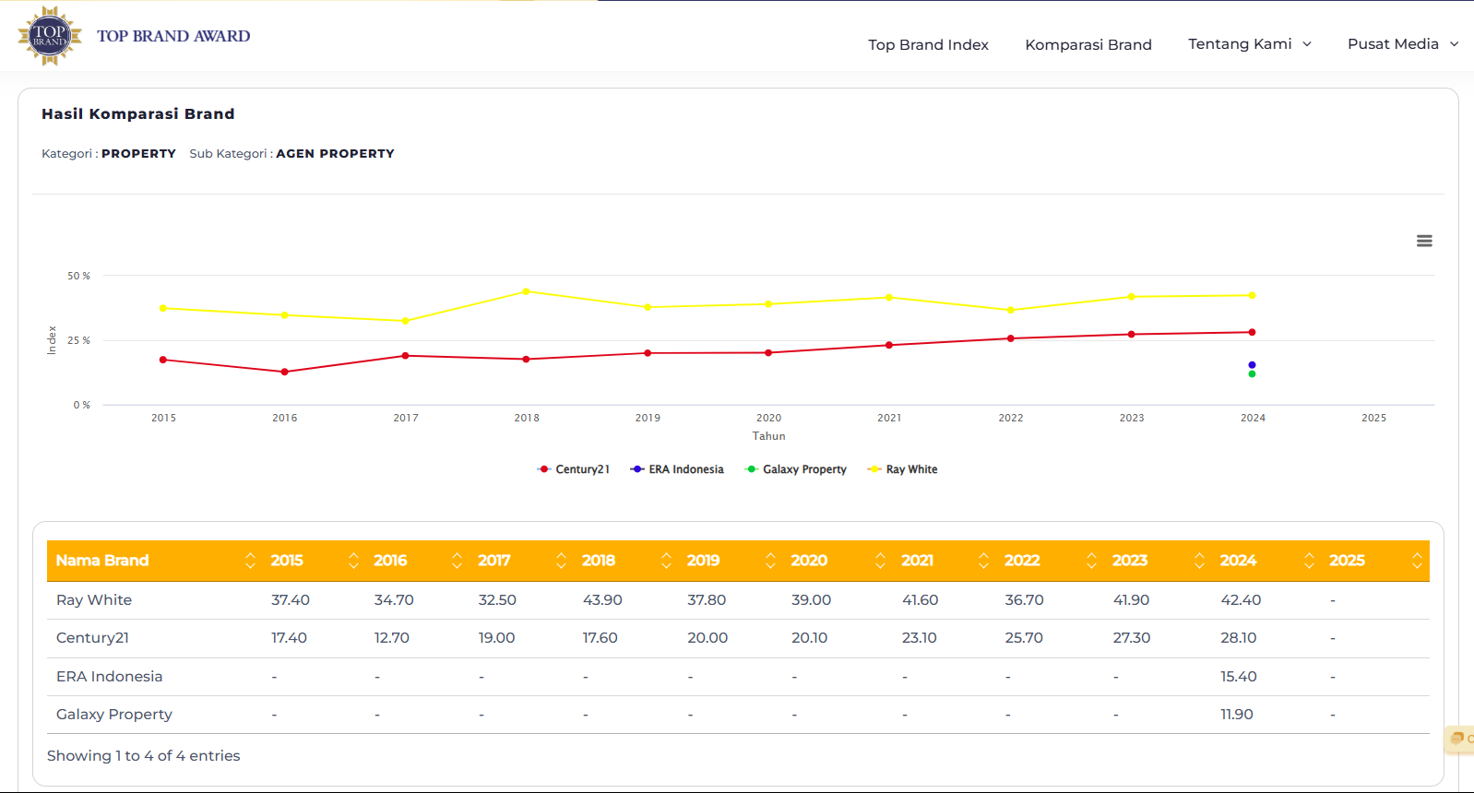Click the PROPERTY category label
The width and height of the screenshot is (1474, 793).
coord(138,154)
